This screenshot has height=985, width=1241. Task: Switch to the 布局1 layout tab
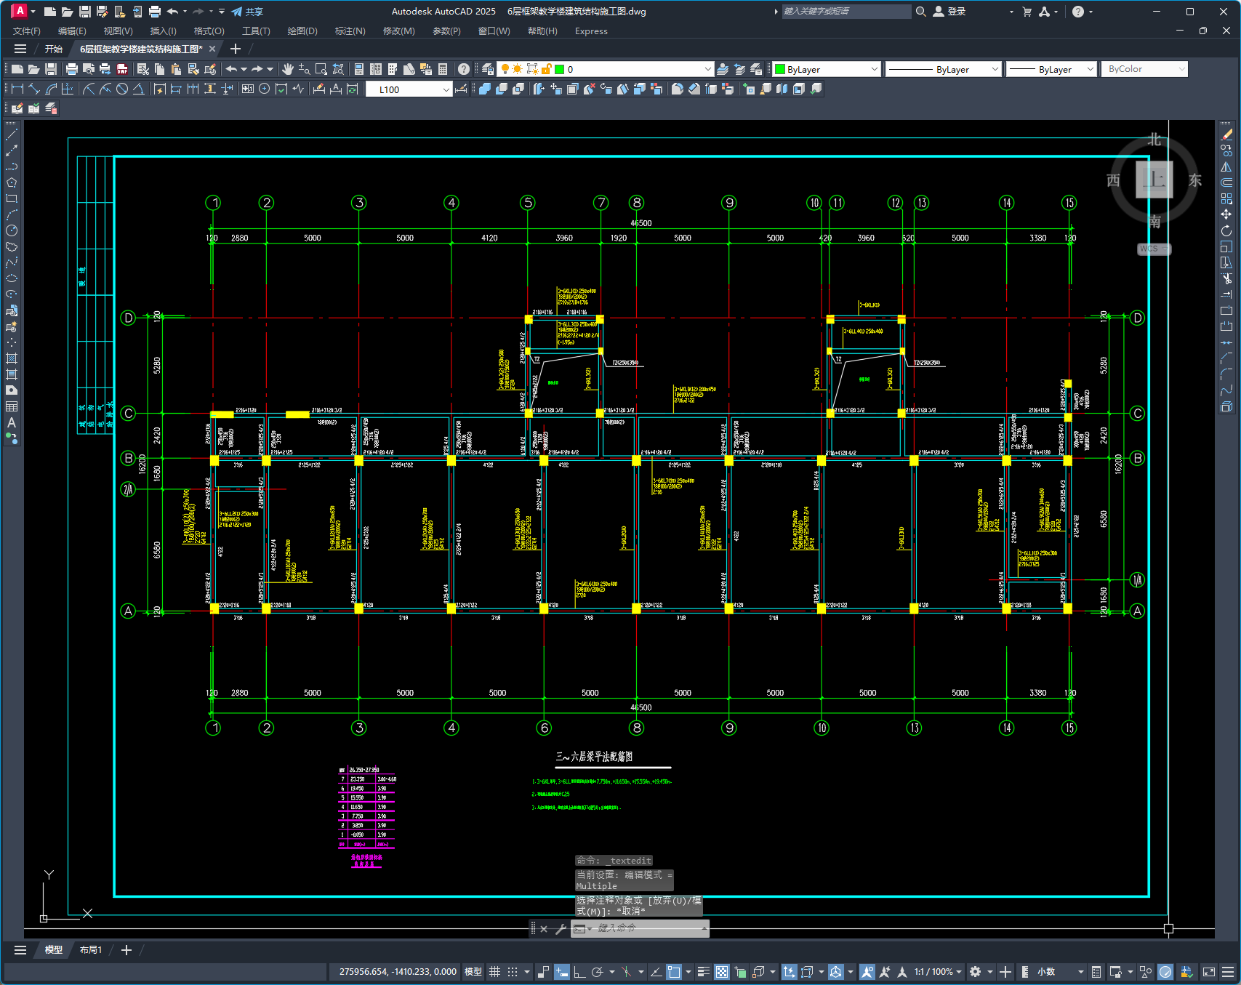[x=91, y=950]
